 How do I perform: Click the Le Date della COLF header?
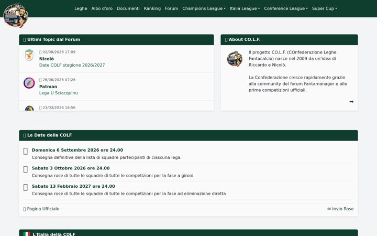pos(188,135)
